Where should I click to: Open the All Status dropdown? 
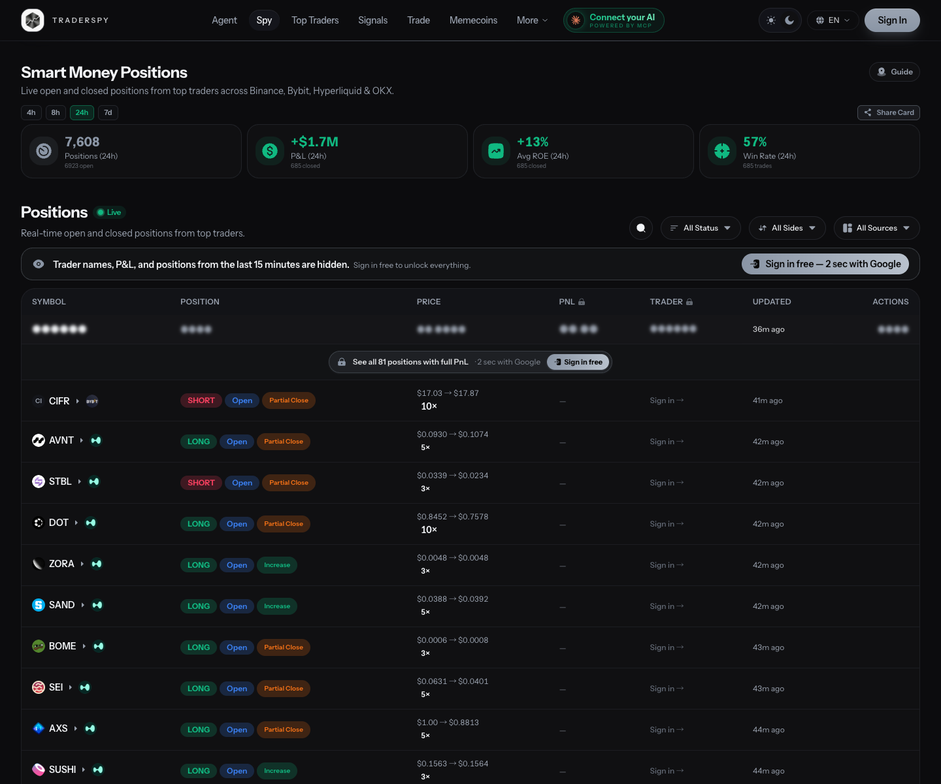coord(701,228)
